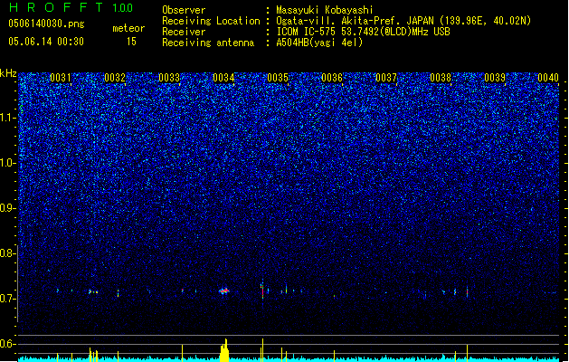Click the 0039 time marker
Screen dimensions: 569x362
click(x=495, y=78)
